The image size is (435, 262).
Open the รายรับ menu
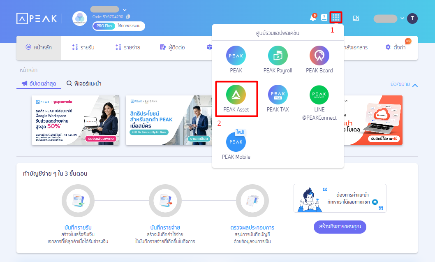pyautogui.click(x=83, y=47)
